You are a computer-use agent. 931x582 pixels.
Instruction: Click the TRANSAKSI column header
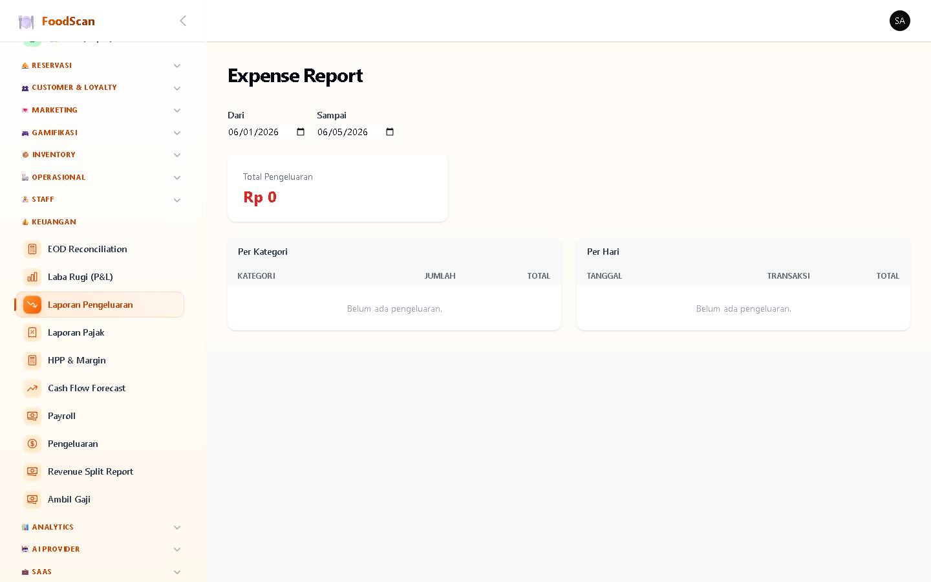(x=788, y=276)
